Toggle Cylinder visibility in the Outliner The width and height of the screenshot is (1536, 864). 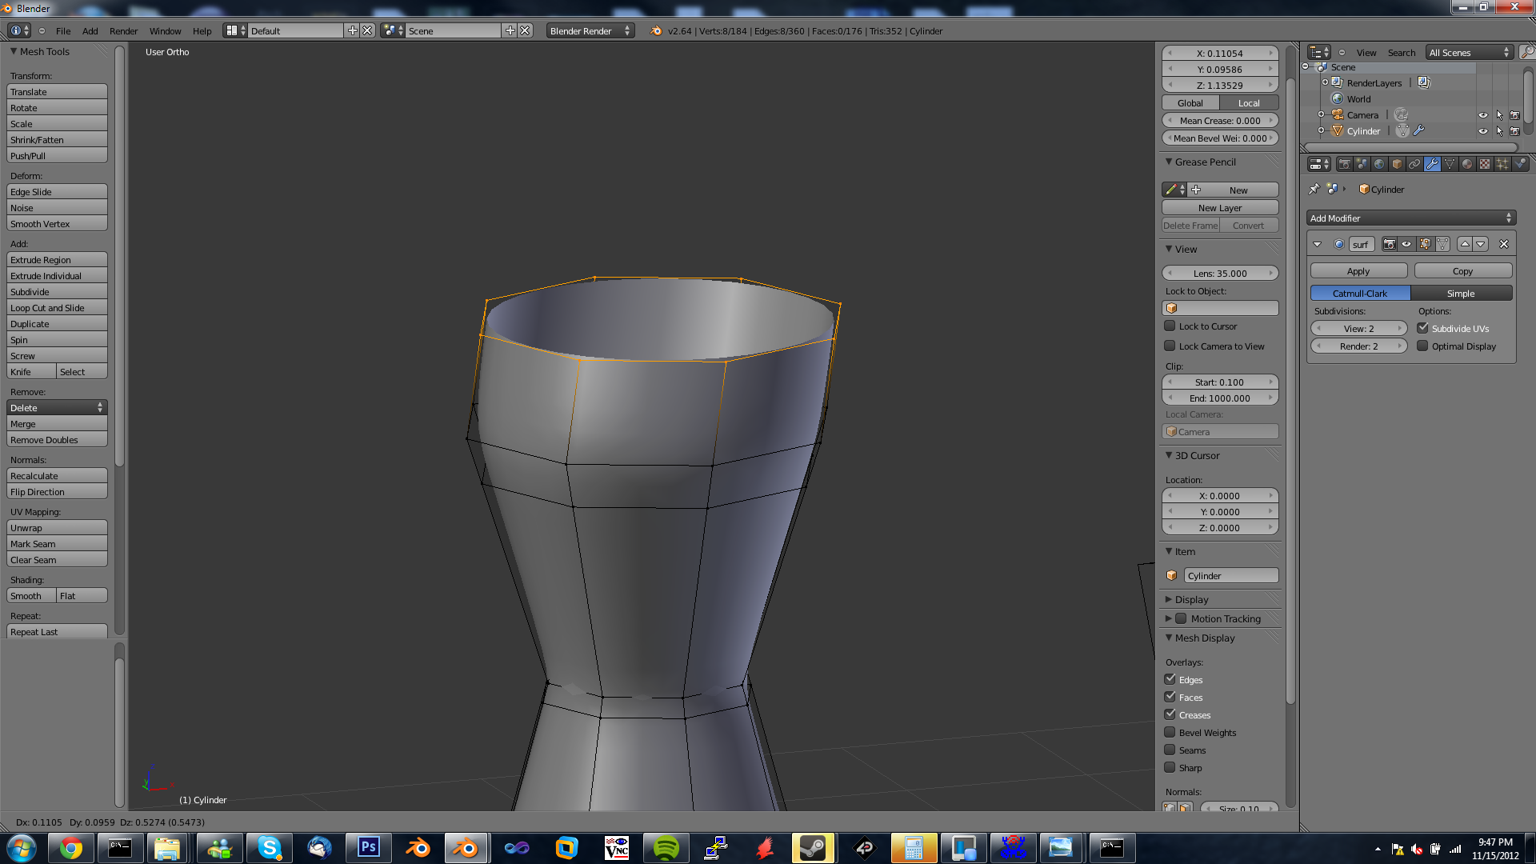1482,131
